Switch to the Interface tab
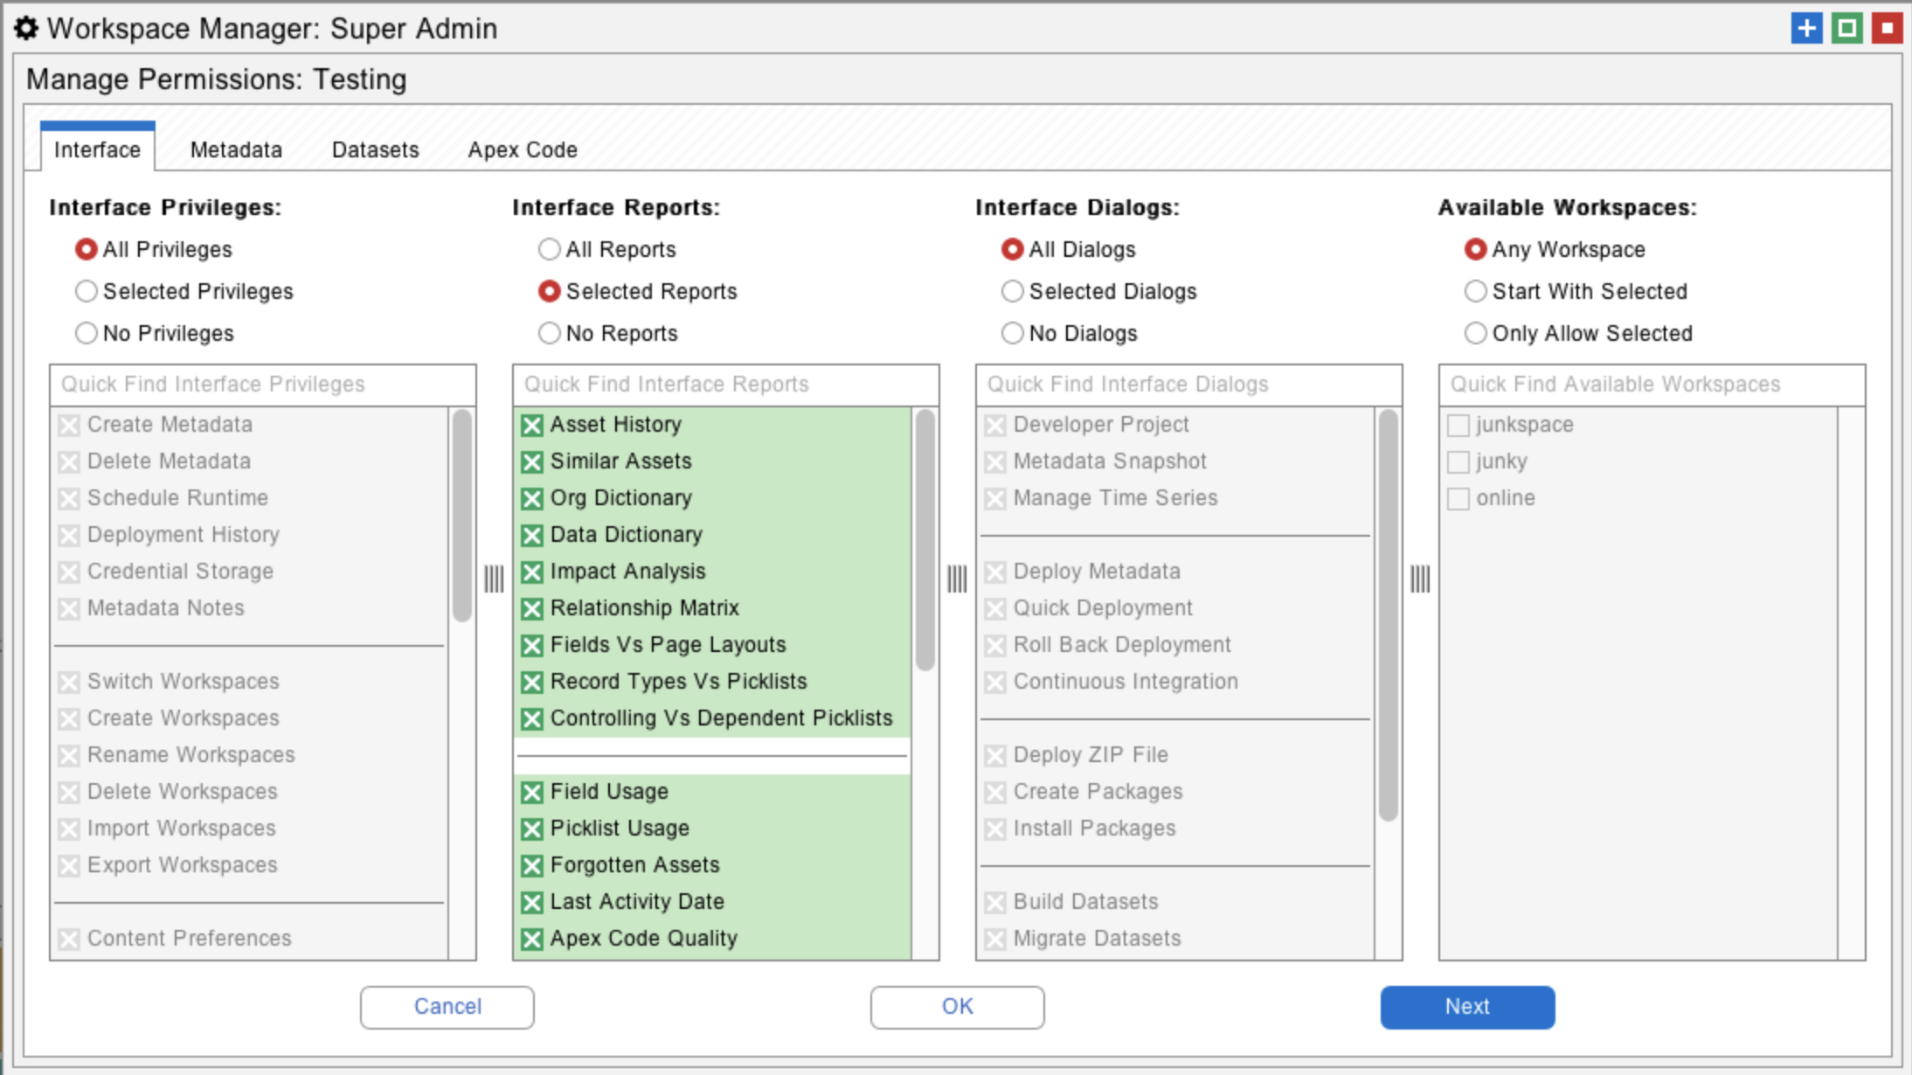The image size is (1912, 1075). [97, 149]
